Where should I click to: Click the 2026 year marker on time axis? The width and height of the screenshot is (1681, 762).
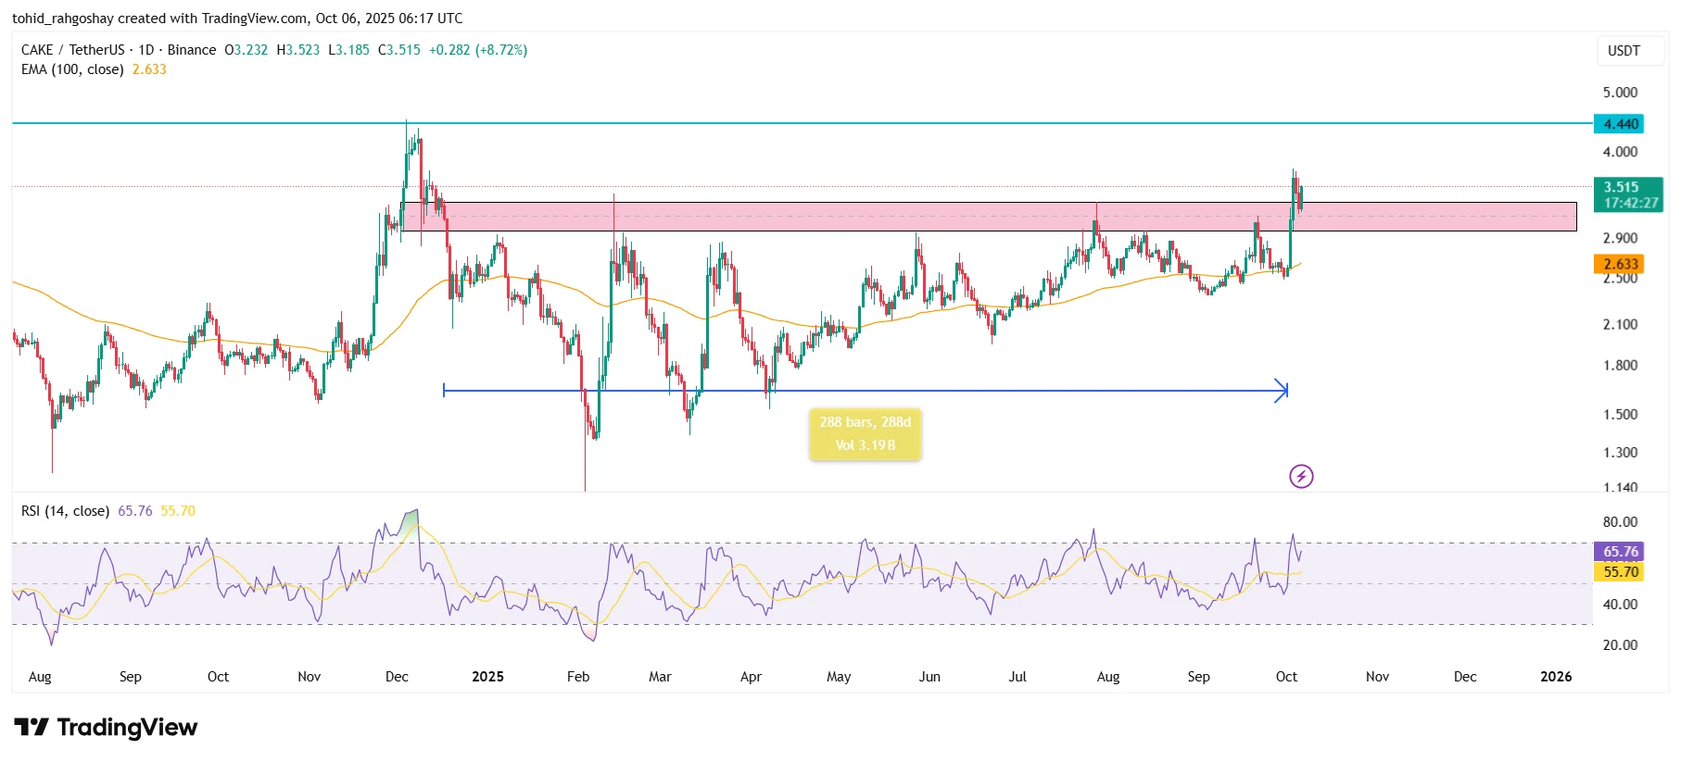click(1555, 677)
